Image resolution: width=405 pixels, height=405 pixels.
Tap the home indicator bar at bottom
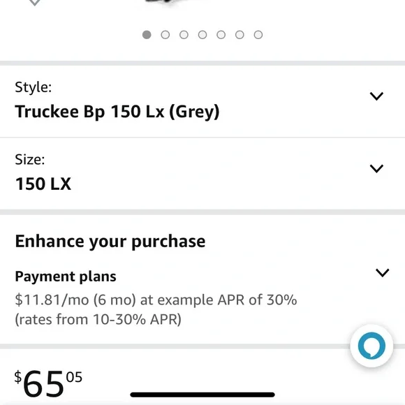tap(202, 395)
